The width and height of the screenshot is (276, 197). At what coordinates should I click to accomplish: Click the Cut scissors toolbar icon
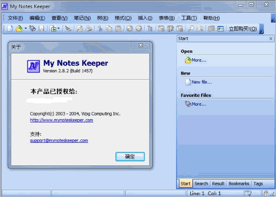click(100, 28)
